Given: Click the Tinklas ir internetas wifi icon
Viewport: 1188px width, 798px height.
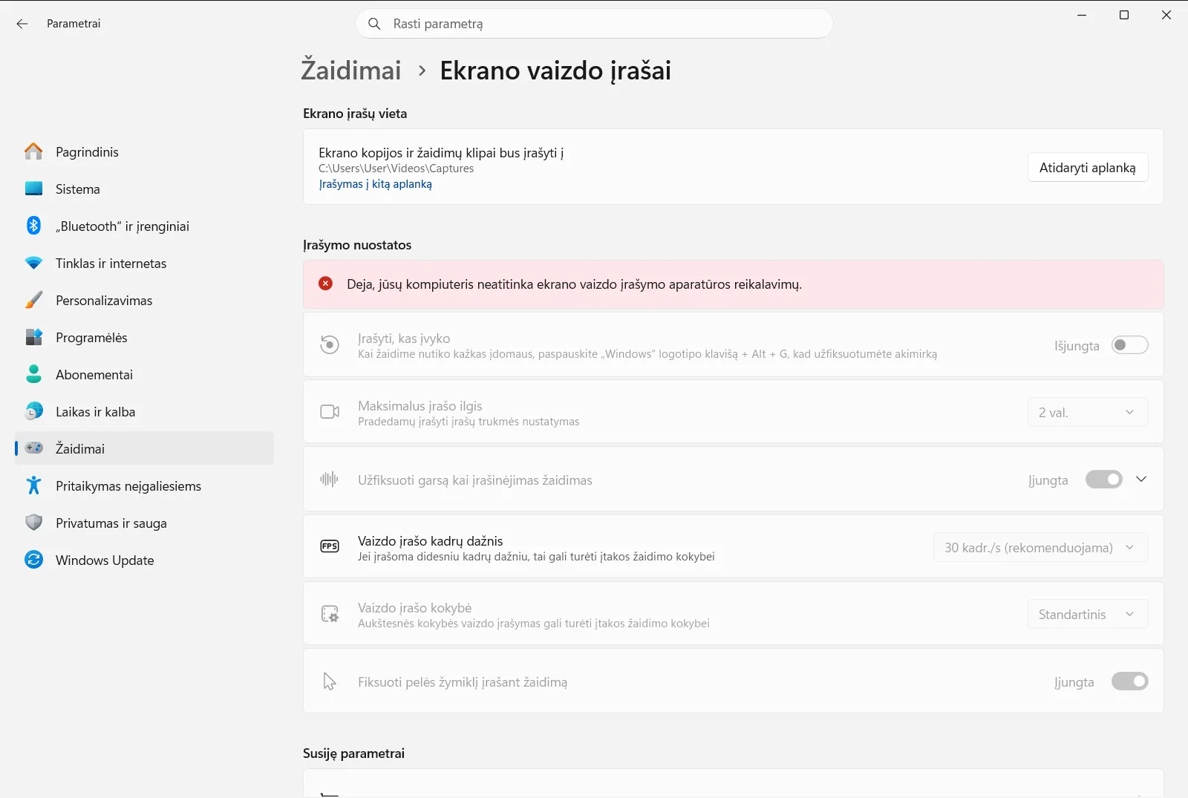Looking at the screenshot, I should (33, 264).
